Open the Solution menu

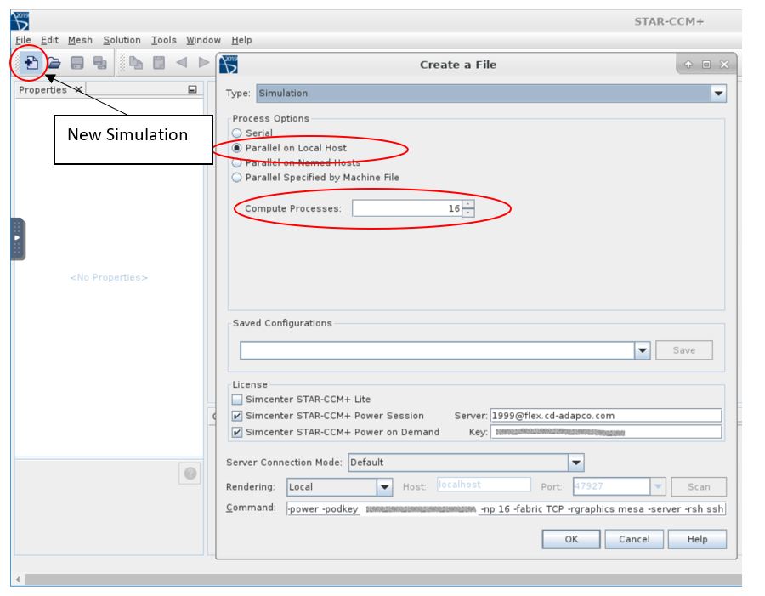pyautogui.click(x=122, y=40)
